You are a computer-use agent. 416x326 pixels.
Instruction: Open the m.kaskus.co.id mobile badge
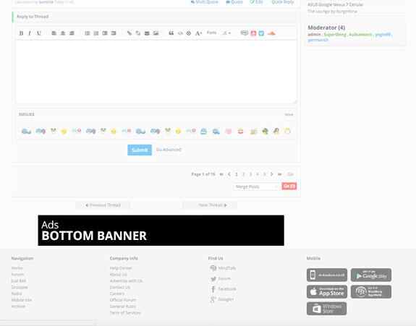point(327,275)
